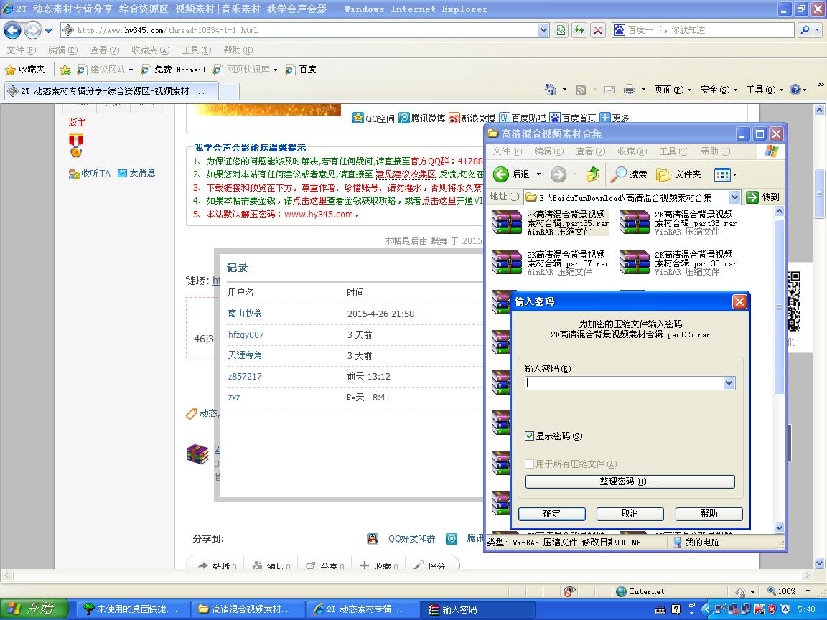This screenshot has height=620, width=827.
Task: Click the add to favorites bar icon
Action: pos(65,70)
